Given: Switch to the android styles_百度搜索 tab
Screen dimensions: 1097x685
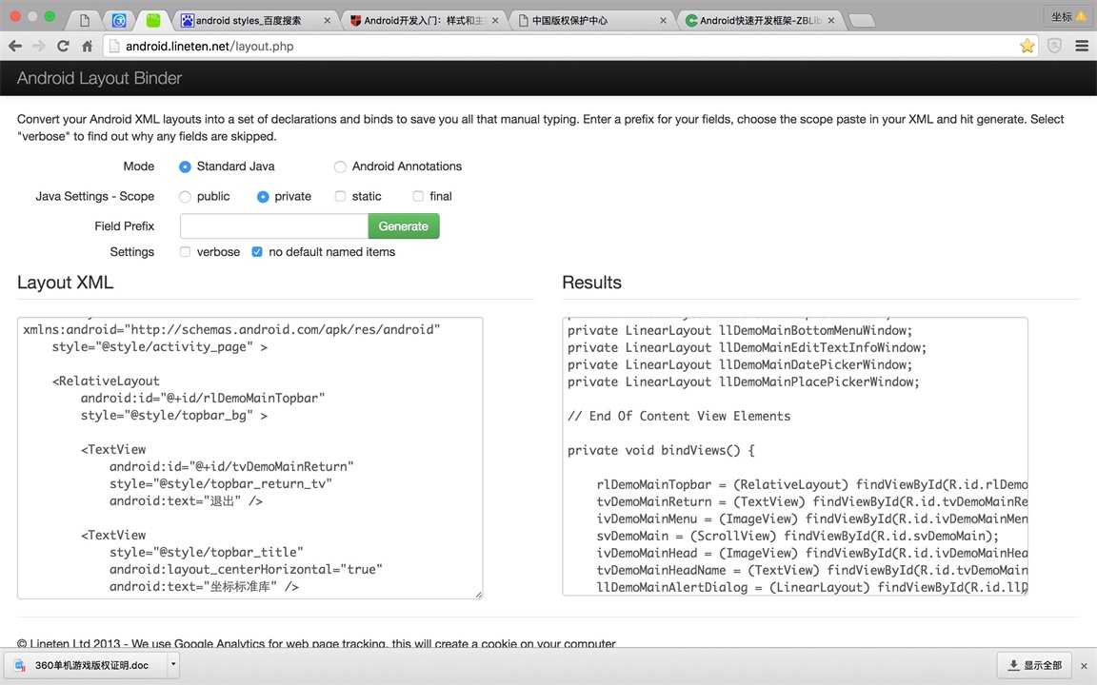Looking at the screenshot, I should pos(255,20).
